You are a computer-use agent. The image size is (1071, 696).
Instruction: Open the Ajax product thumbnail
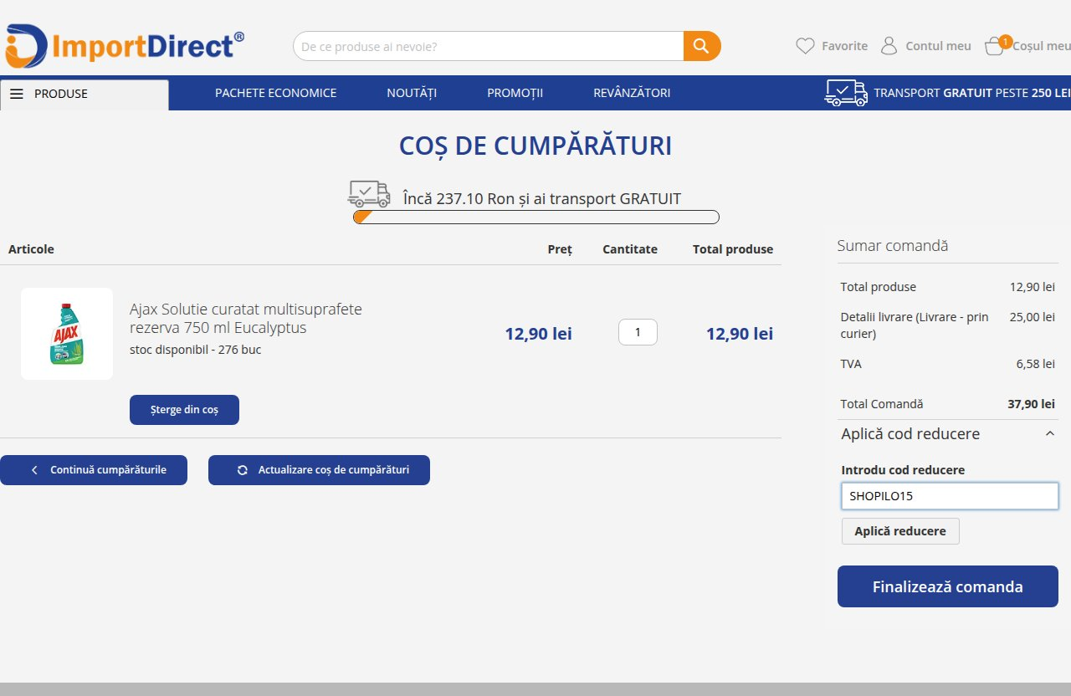pyautogui.click(x=67, y=334)
